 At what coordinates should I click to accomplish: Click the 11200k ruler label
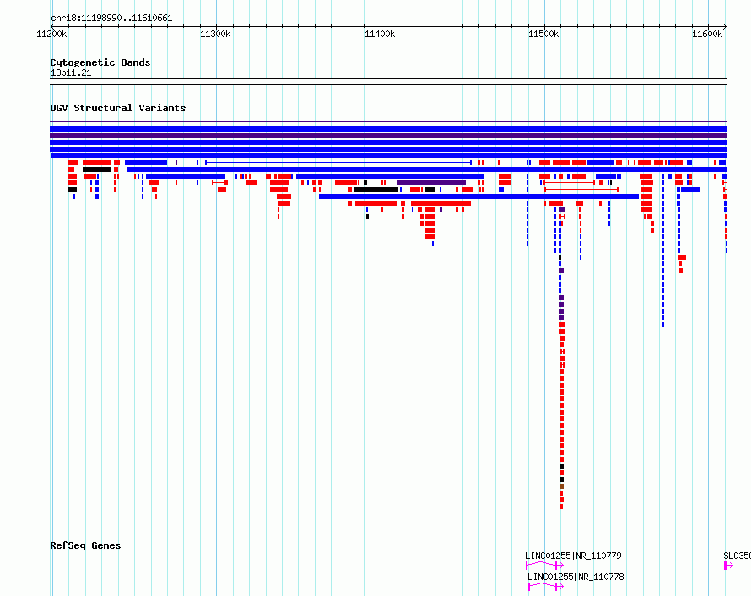[x=51, y=34]
